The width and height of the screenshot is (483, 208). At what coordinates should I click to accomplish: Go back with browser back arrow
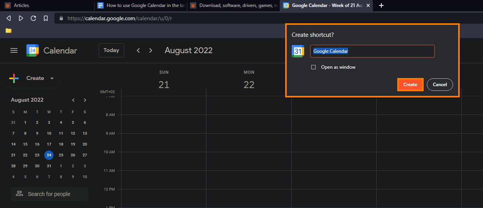tap(9, 18)
